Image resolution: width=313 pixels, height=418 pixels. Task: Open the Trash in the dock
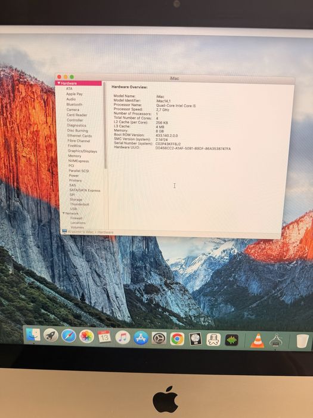click(303, 341)
